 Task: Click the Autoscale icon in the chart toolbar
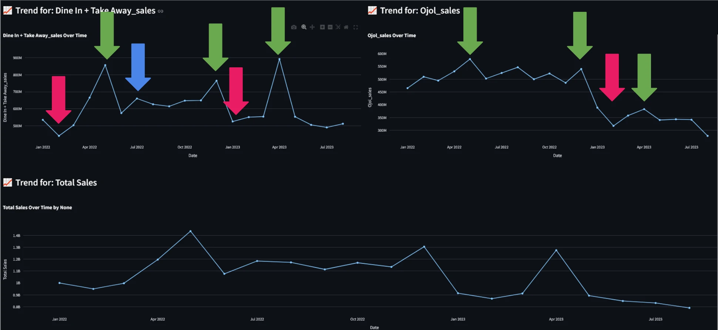point(338,27)
